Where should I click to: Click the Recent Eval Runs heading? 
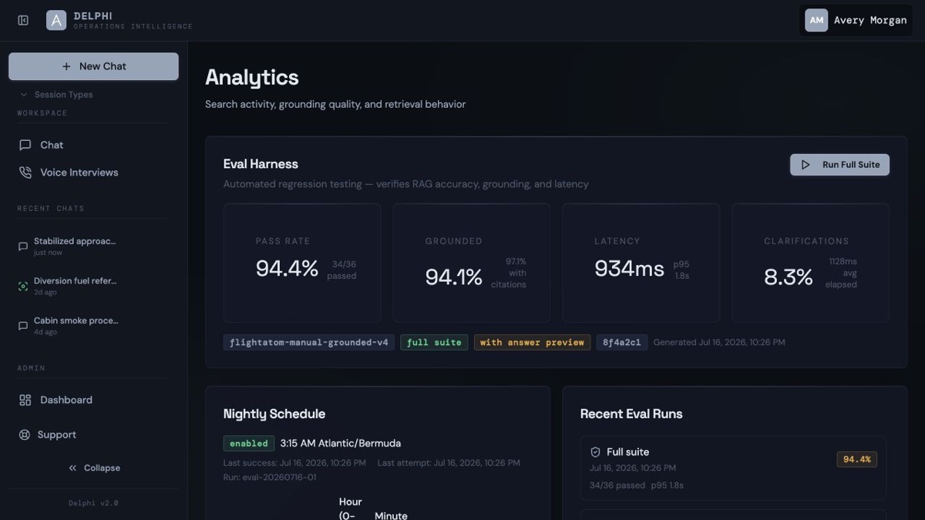tap(631, 414)
